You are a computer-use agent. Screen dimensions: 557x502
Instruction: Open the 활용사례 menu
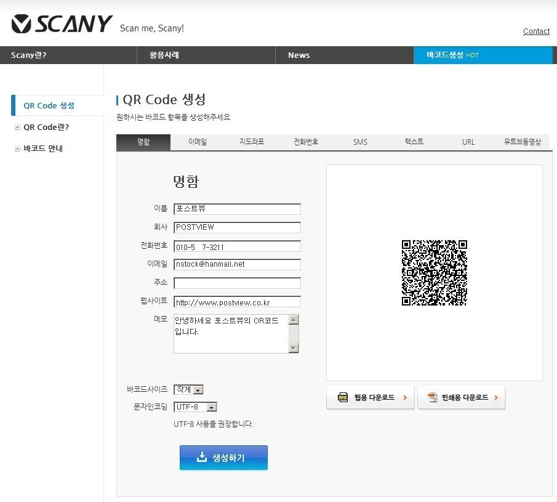click(x=206, y=55)
